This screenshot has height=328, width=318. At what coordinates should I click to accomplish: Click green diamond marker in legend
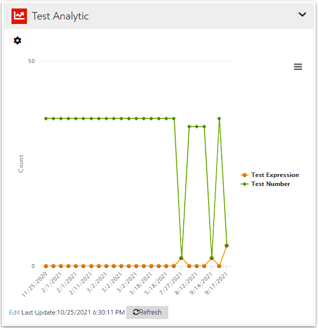tap(245, 184)
